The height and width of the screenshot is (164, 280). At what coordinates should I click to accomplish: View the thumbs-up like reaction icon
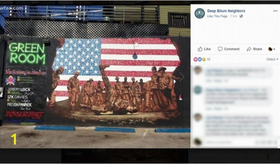point(200,59)
